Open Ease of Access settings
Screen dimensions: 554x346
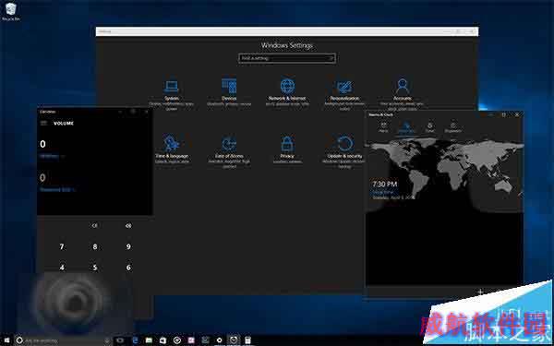point(229,151)
